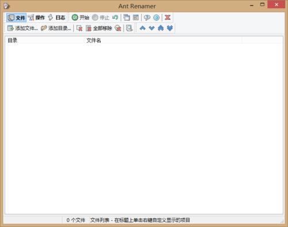Click the double down arrow move-to-bottom icon
Image resolution: width=288 pixels, height=227 pixels.
170,28
